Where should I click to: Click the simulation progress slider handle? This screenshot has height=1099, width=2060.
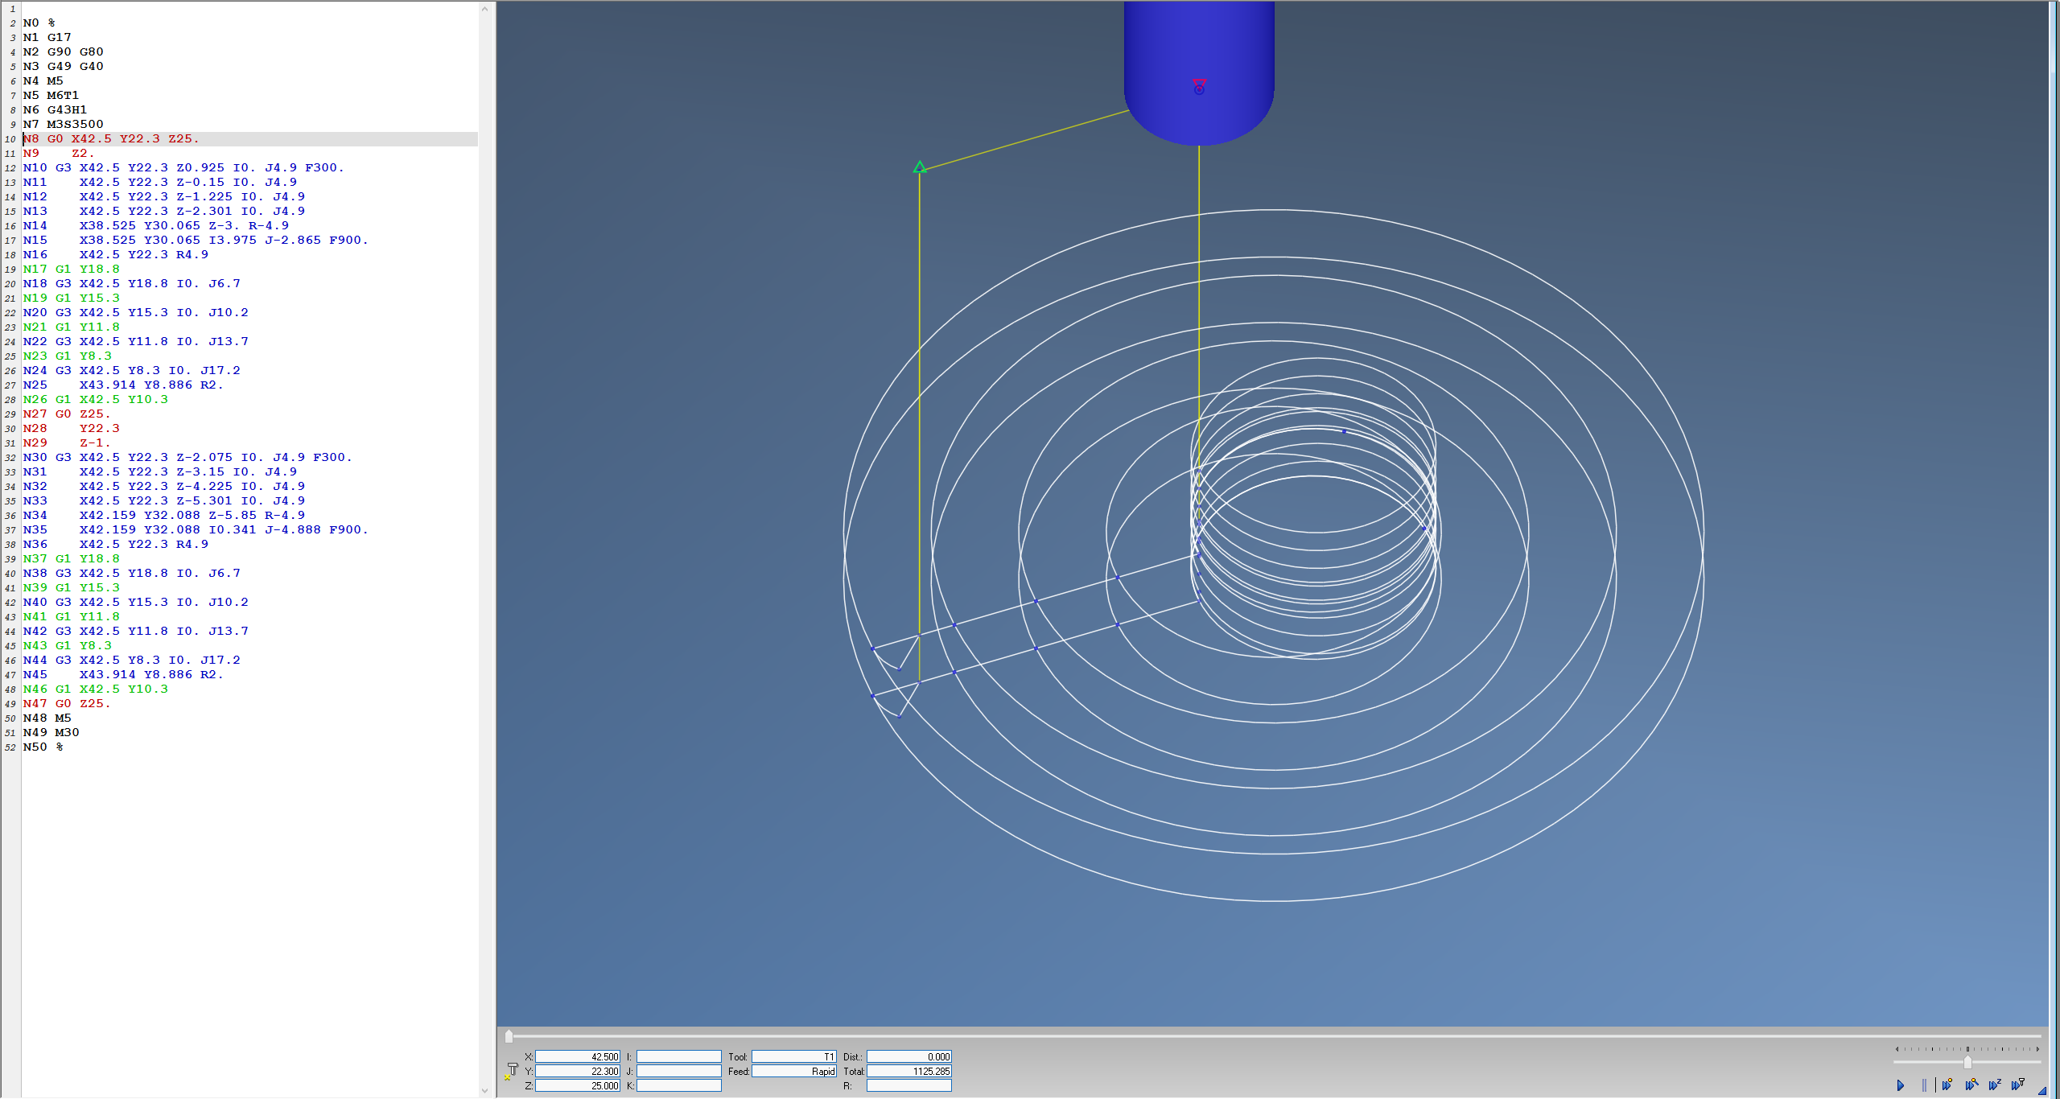pyautogui.click(x=509, y=1037)
